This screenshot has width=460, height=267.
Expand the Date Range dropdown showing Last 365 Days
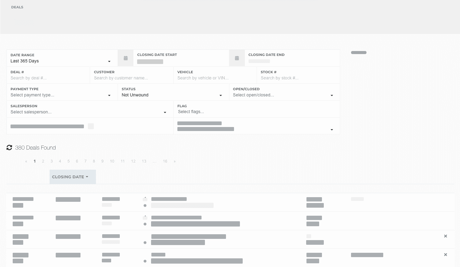[x=61, y=61]
